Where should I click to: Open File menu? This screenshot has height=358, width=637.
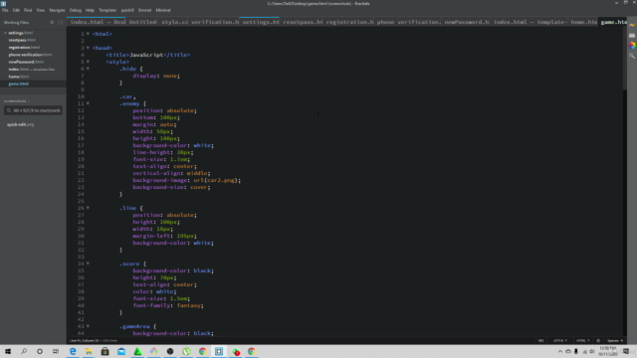click(5, 10)
